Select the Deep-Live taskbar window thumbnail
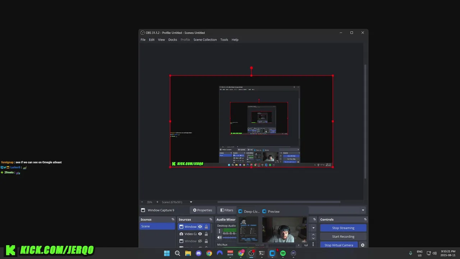 click(x=249, y=230)
